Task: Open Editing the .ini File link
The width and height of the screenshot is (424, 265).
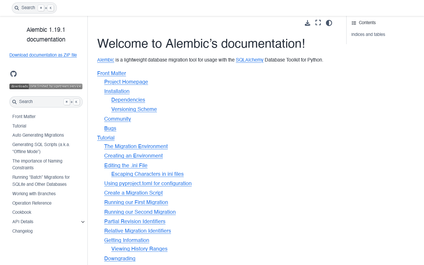Action: (126, 165)
